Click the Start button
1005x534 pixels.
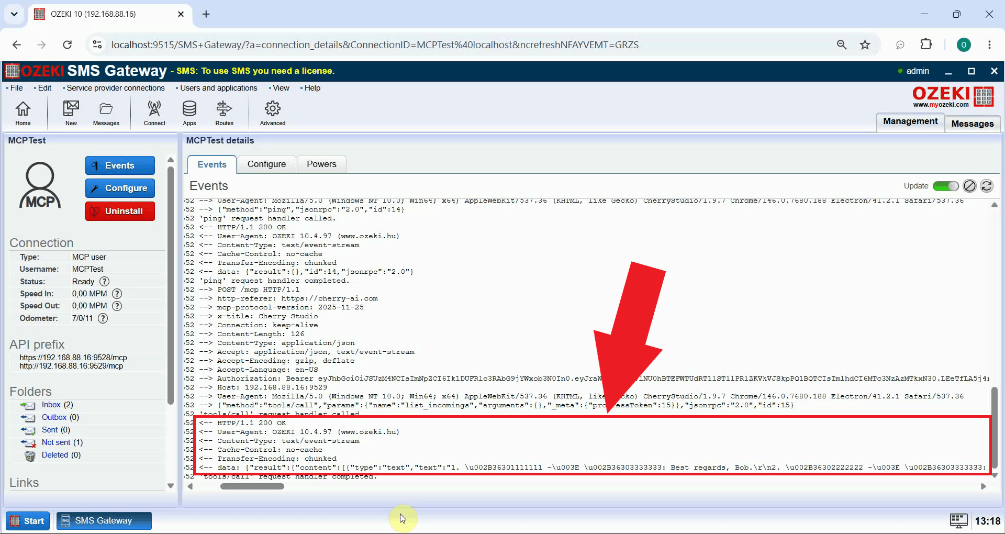[28, 521]
